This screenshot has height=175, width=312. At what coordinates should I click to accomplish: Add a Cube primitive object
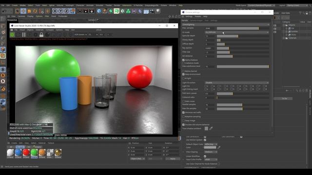(99, 11)
